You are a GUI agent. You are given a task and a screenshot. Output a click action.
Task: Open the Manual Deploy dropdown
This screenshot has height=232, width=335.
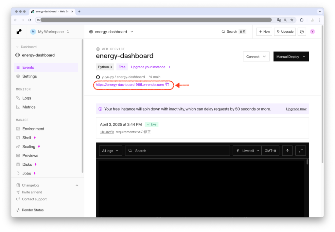[x=291, y=57]
